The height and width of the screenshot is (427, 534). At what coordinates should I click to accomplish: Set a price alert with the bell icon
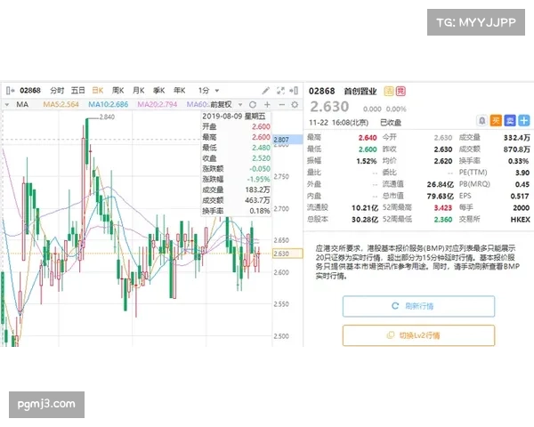[481, 121]
